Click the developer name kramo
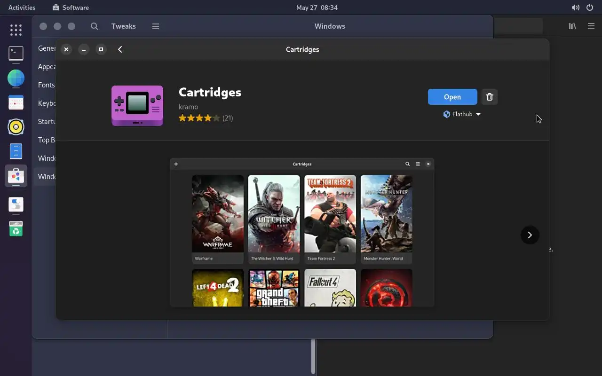 coord(188,107)
